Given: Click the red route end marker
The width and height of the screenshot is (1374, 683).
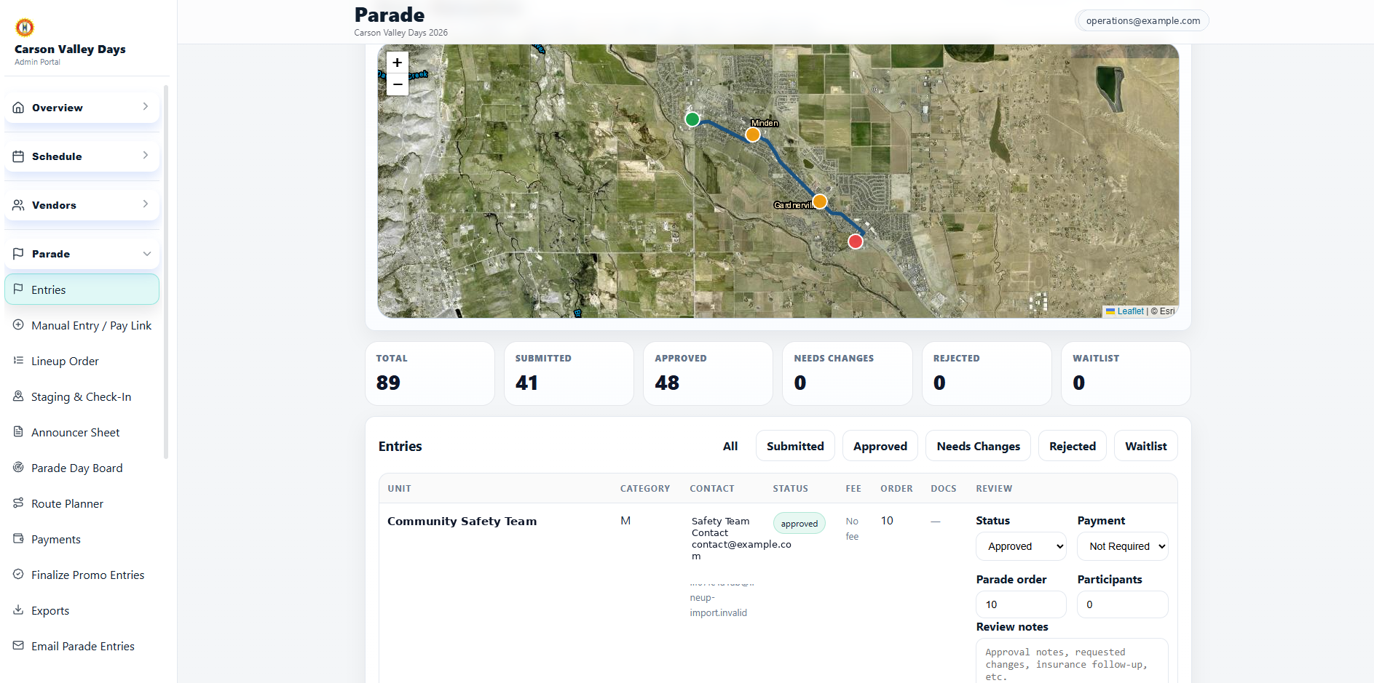Looking at the screenshot, I should pyautogui.click(x=856, y=241).
